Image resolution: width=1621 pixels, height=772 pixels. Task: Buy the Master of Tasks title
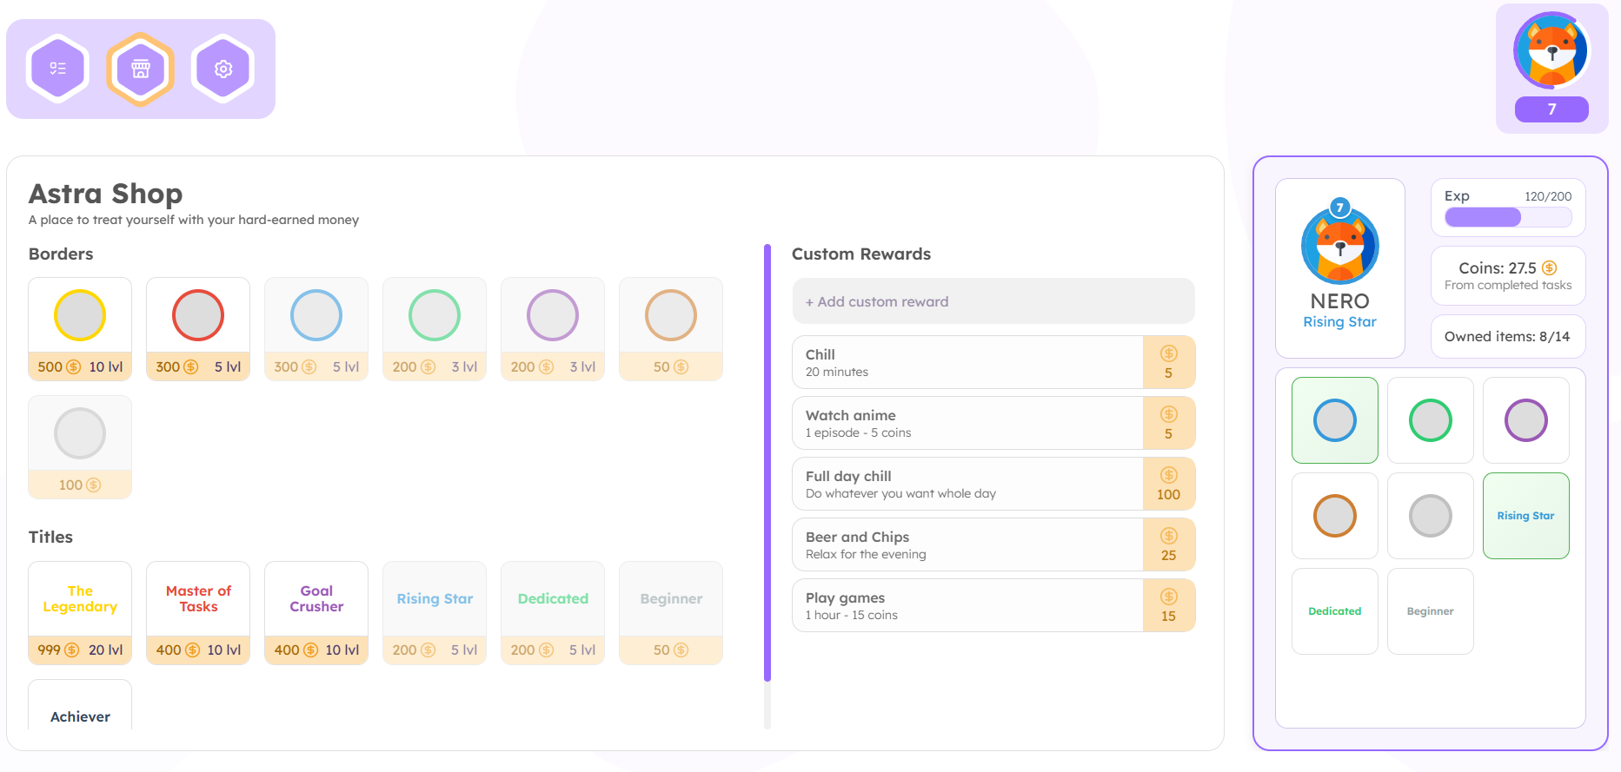[x=198, y=613]
